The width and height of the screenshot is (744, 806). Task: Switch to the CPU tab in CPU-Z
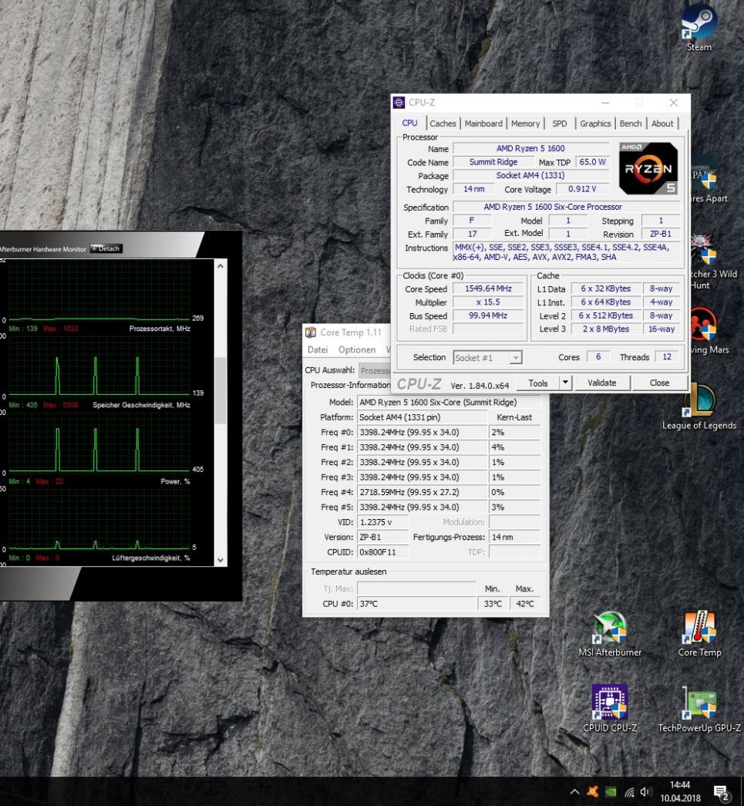409,123
